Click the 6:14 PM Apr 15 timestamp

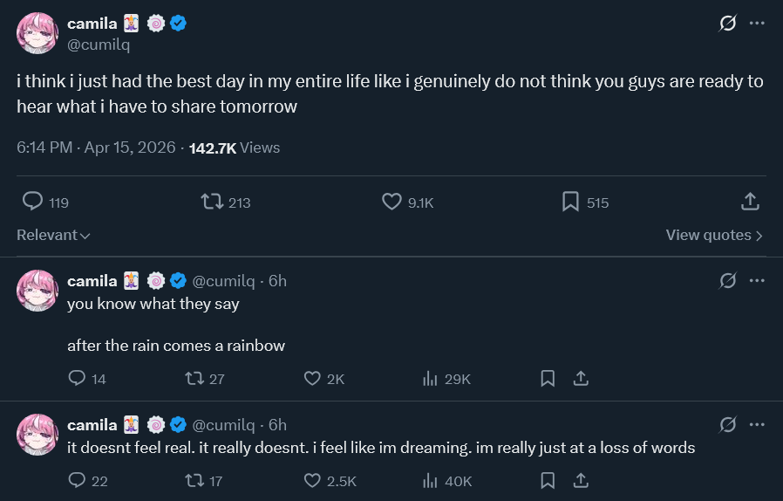[x=96, y=148]
